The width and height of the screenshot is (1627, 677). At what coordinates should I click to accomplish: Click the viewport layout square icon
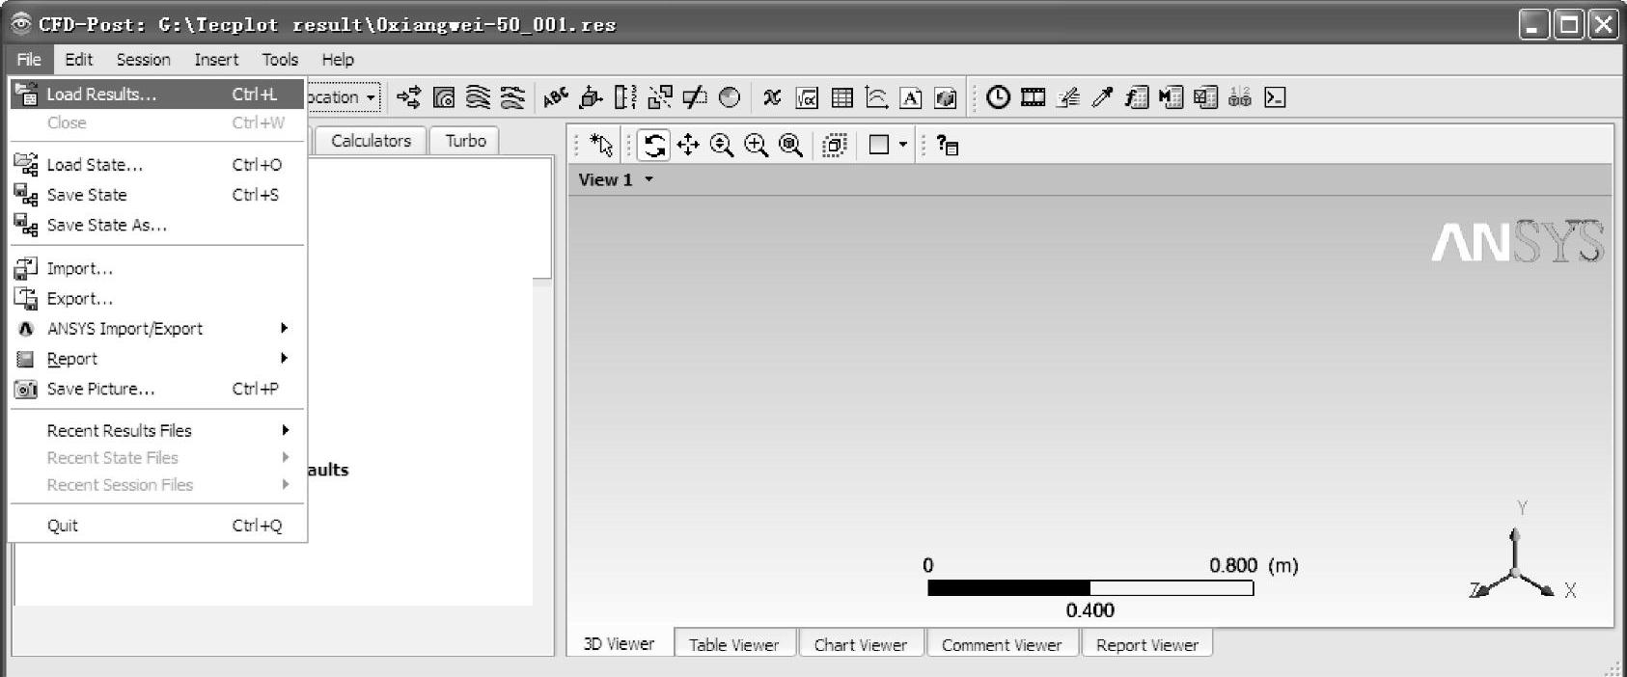click(x=879, y=146)
